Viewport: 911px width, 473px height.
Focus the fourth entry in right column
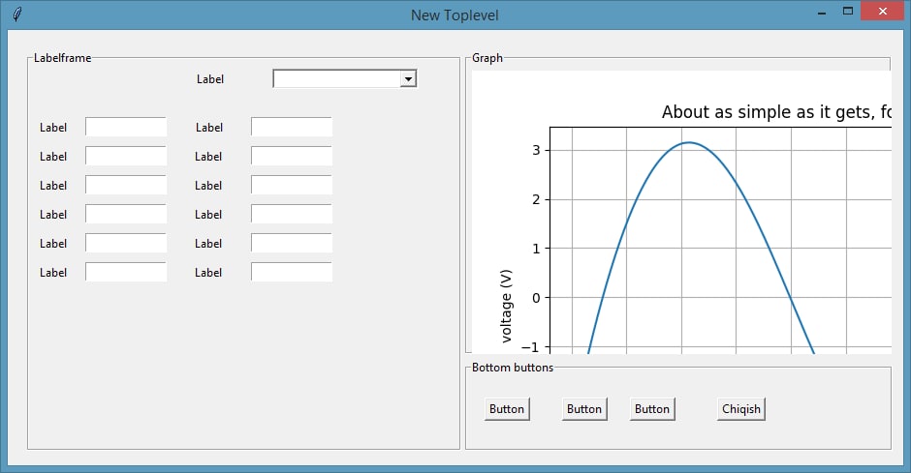(x=292, y=214)
